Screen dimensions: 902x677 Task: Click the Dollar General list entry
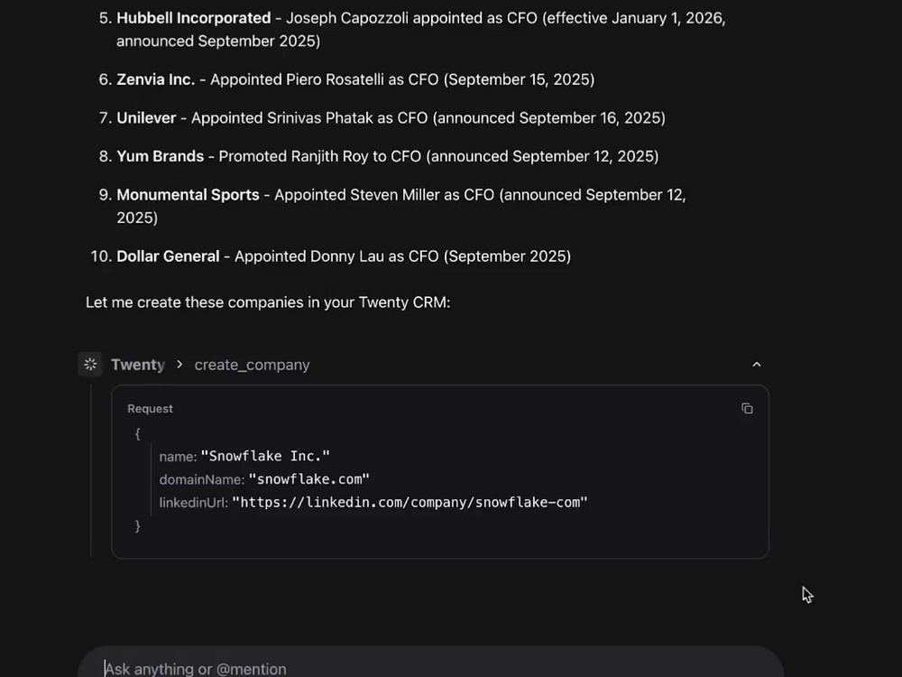[168, 256]
